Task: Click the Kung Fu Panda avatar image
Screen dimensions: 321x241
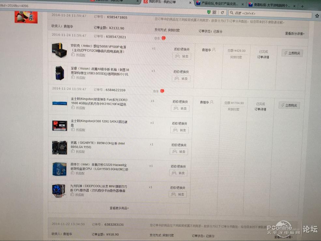Action: point(26,17)
